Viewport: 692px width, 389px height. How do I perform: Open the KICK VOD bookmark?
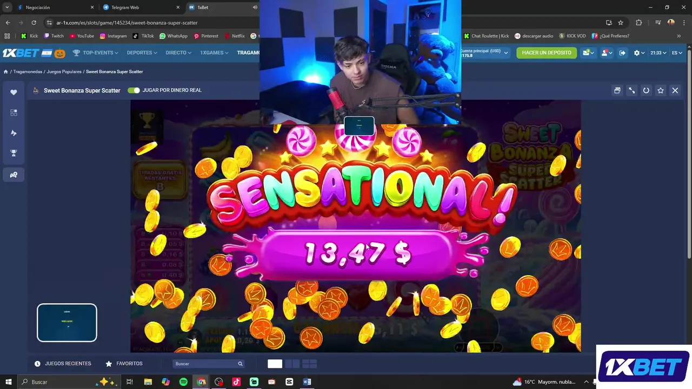point(573,36)
